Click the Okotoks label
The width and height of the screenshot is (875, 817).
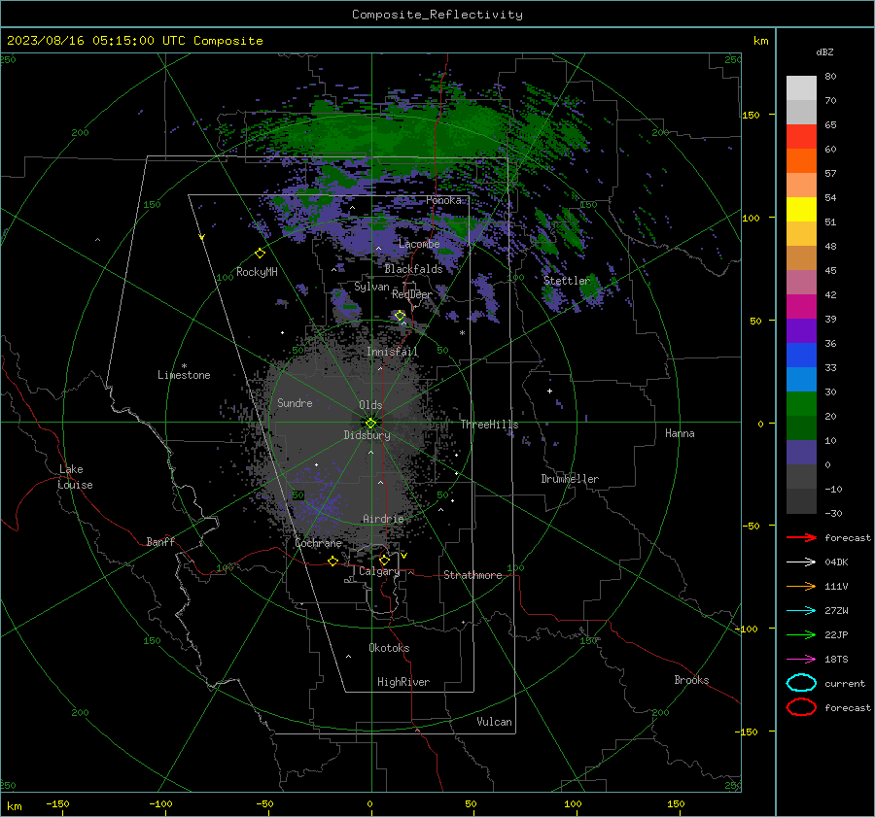click(x=389, y=648)
